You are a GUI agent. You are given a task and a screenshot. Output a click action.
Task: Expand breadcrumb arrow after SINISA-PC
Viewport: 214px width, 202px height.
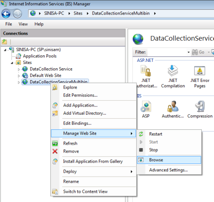69,14
